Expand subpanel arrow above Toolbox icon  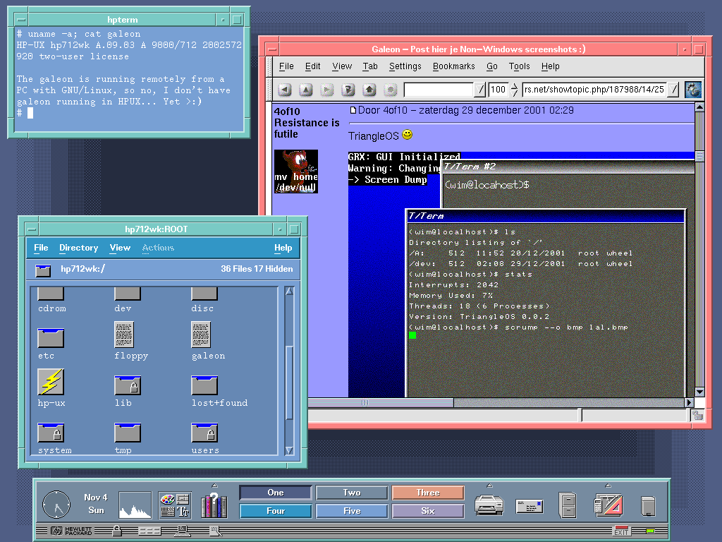pos(608,486)
